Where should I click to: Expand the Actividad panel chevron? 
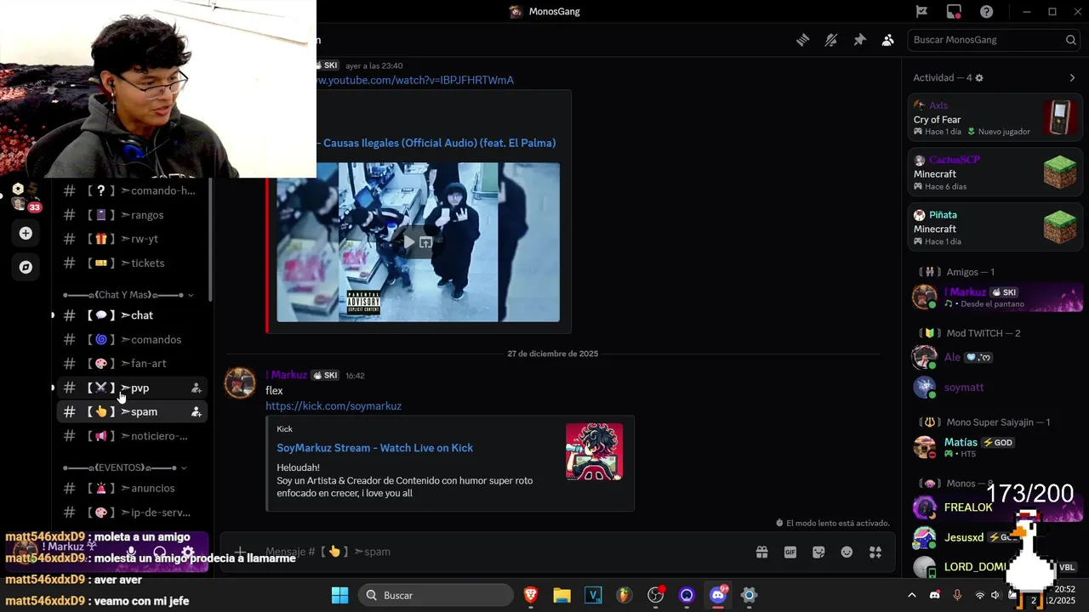pos(1072,77)
